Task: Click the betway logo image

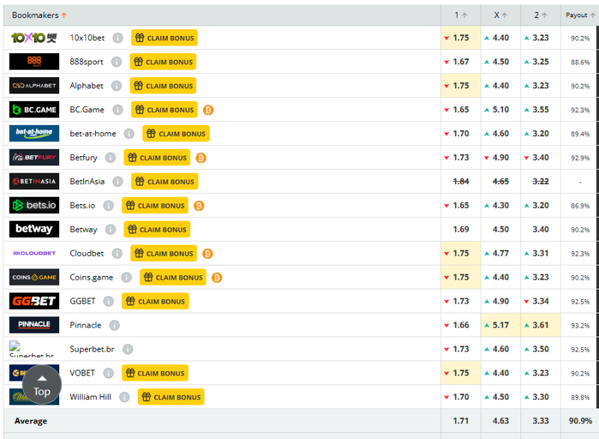Action: coord(34,230)
